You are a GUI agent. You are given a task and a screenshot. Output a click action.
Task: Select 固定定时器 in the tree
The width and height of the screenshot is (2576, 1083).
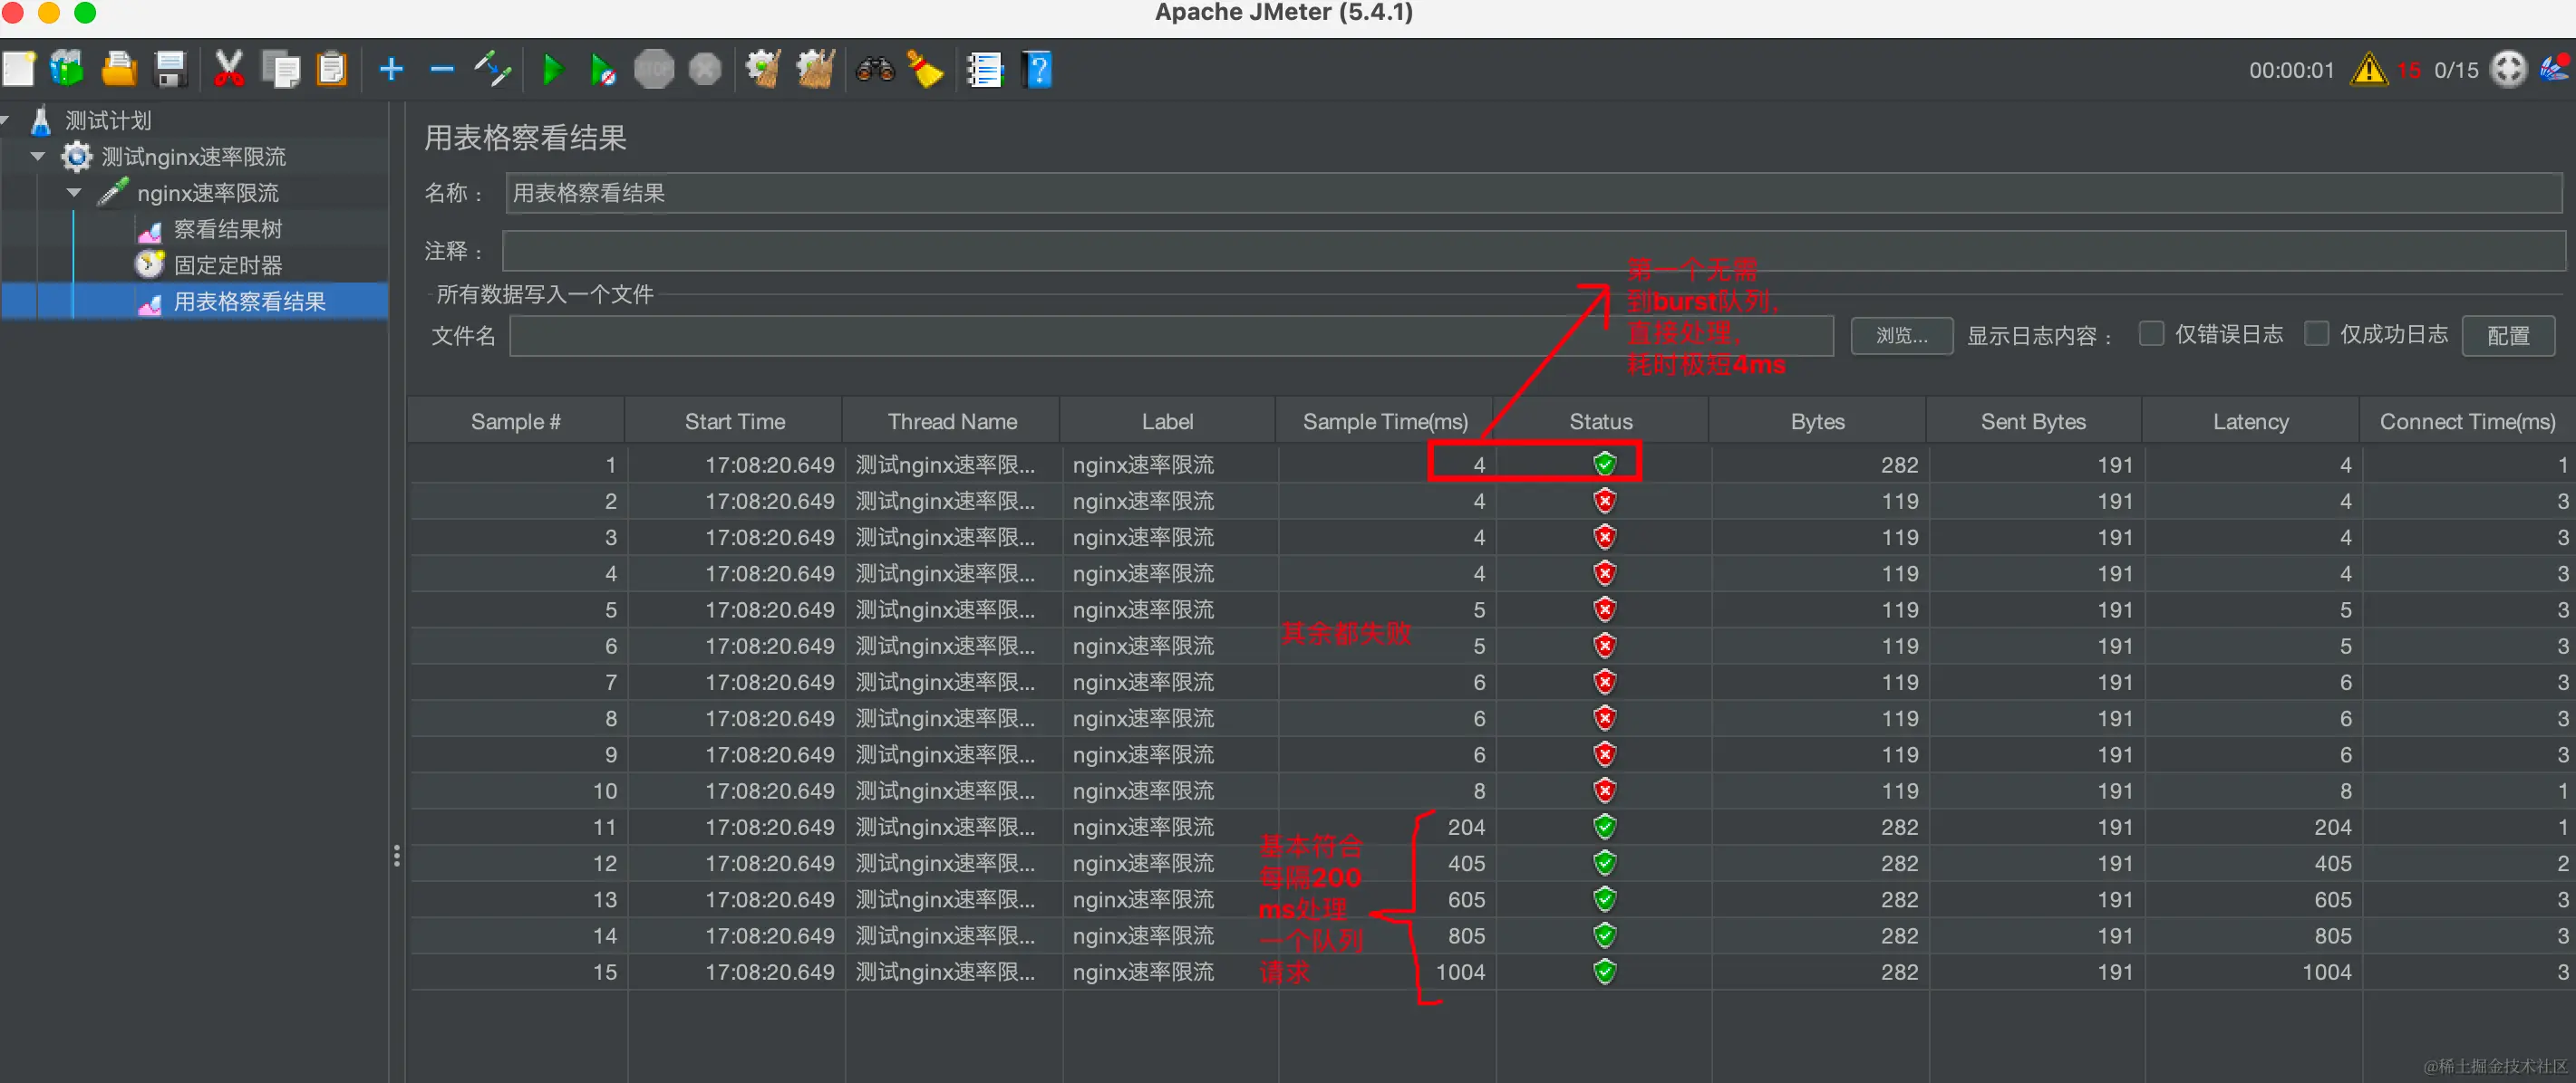click(227, 265)
